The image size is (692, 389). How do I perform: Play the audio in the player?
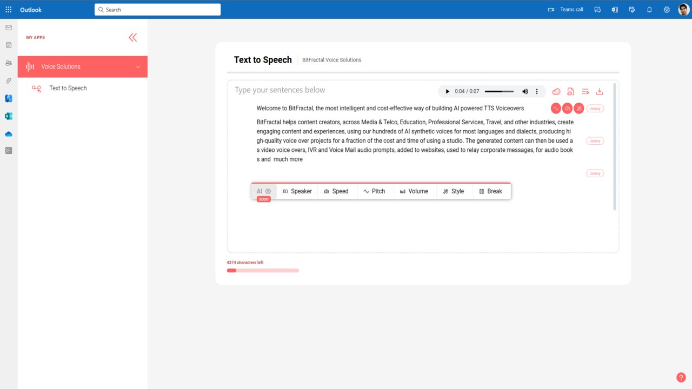coord(447,91)
